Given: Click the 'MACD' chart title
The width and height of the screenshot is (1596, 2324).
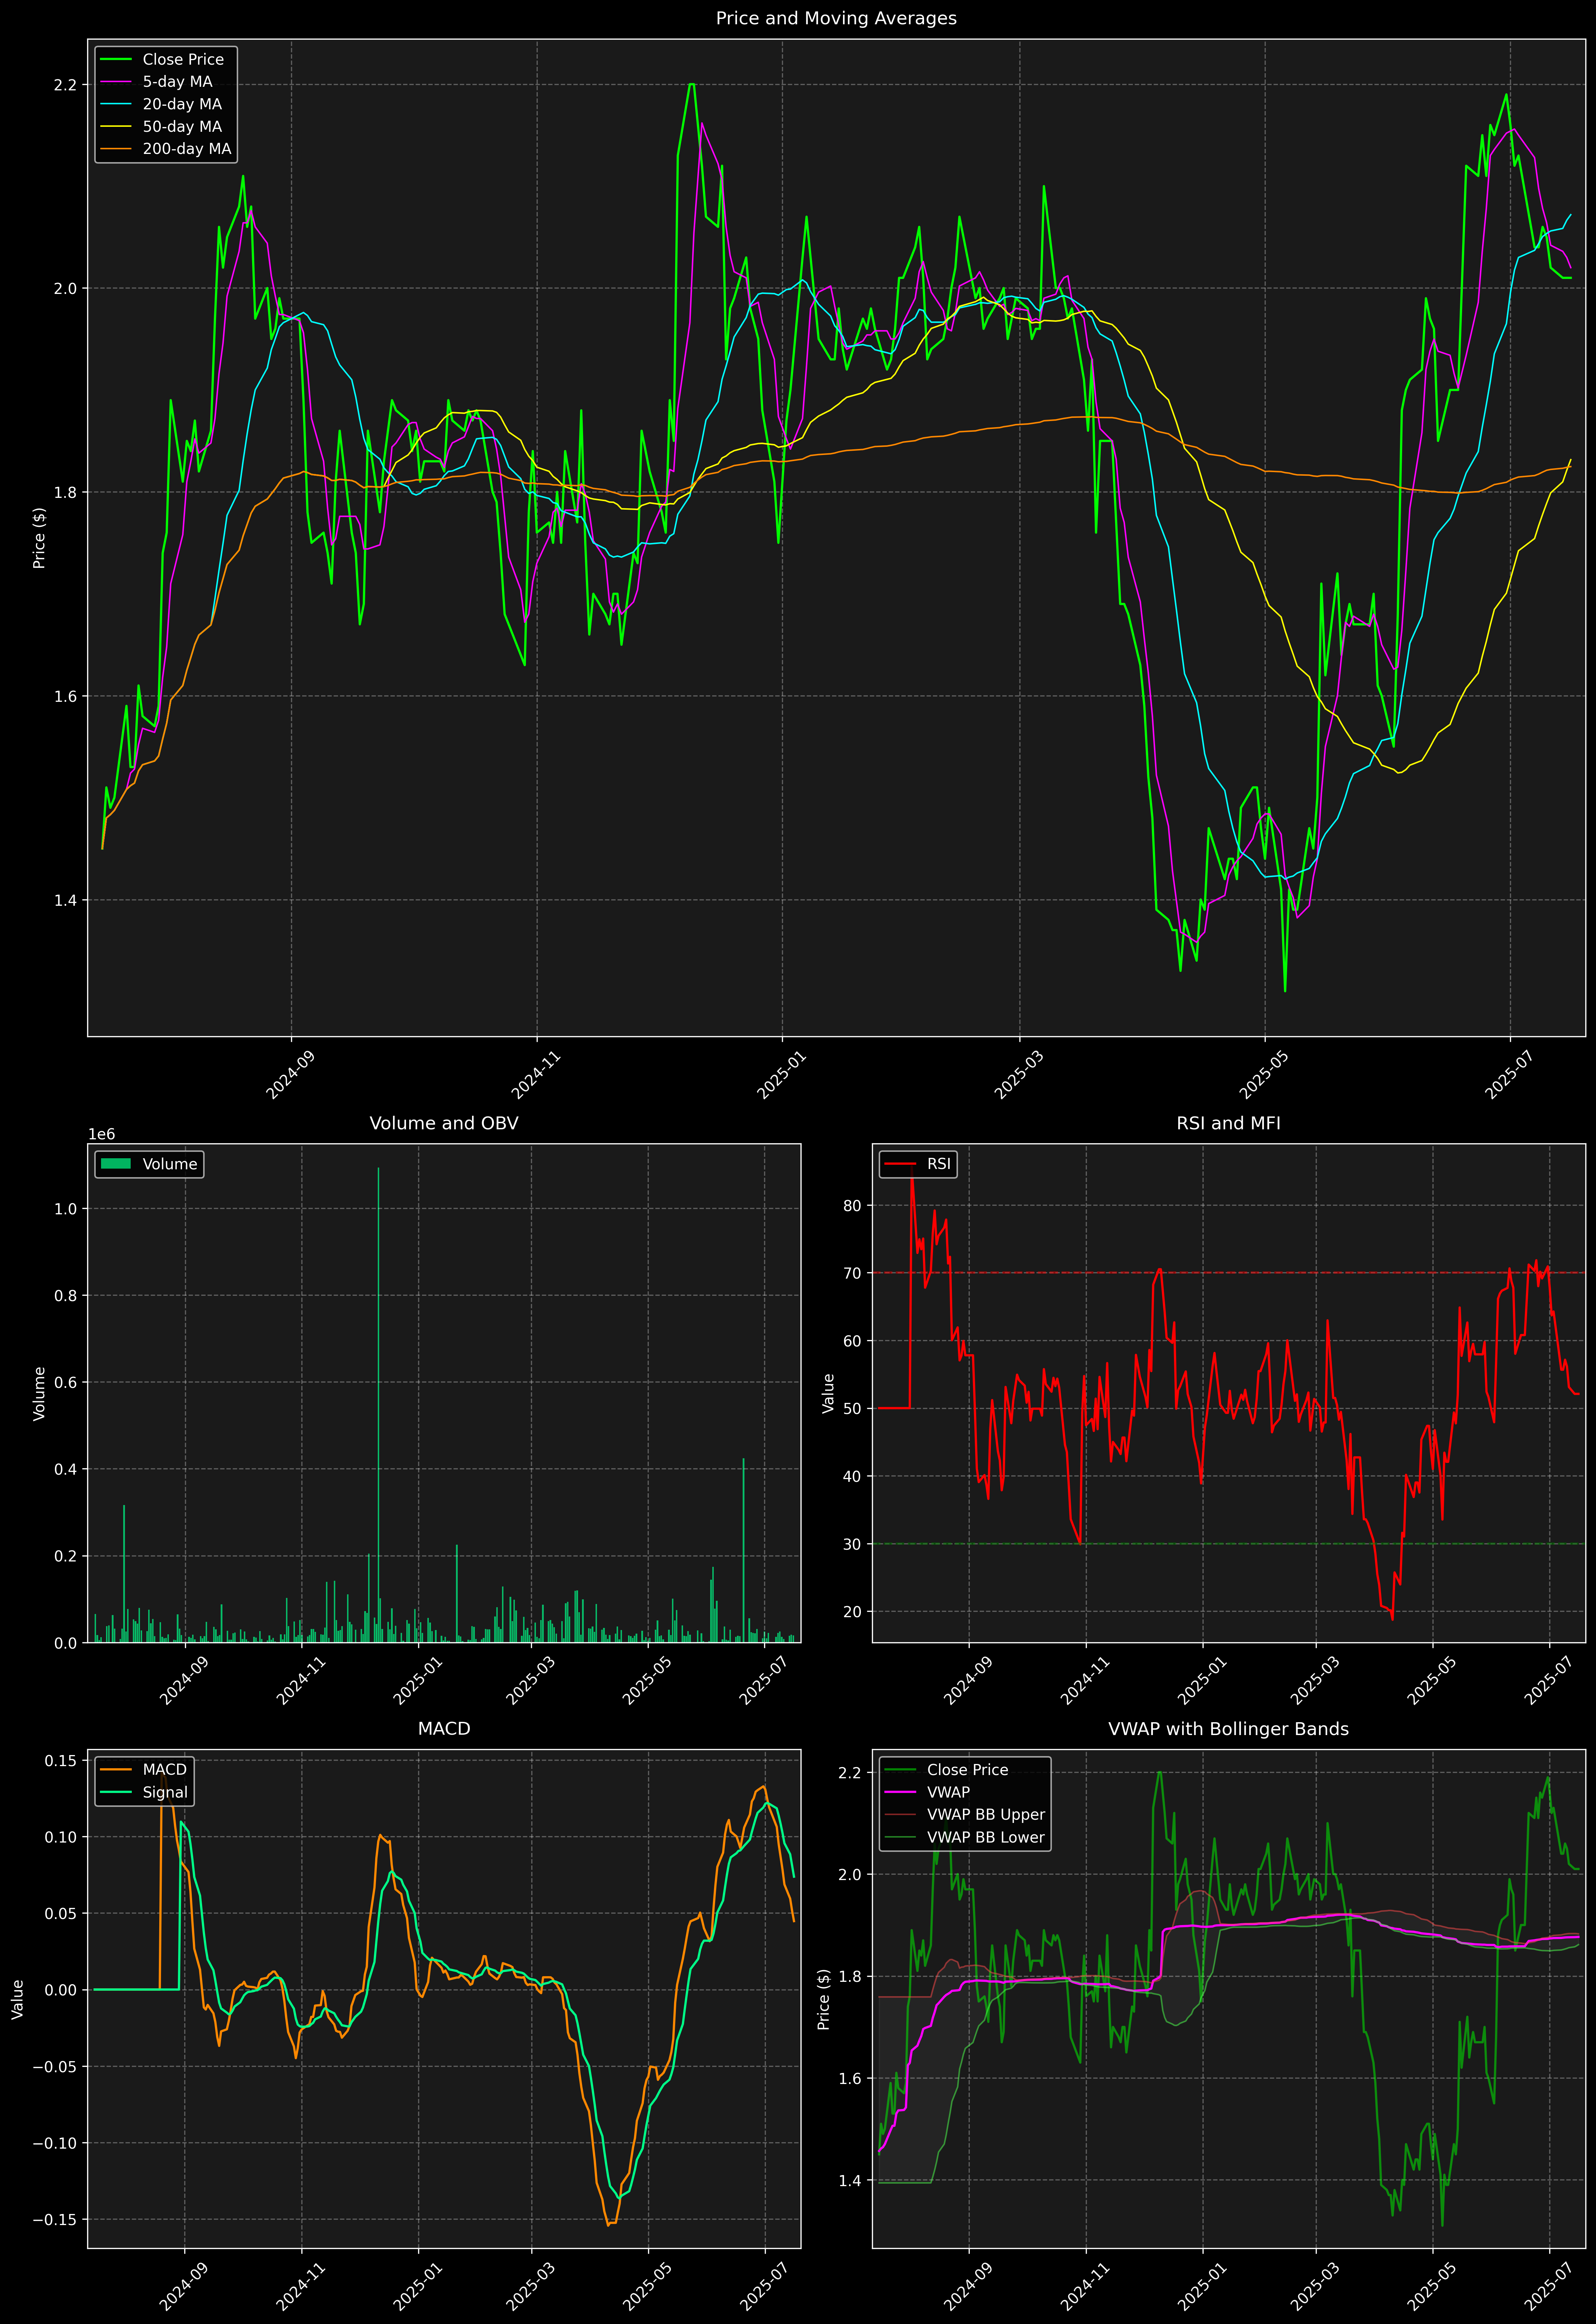Looking at the screenshot, I should coord(444,1729).
